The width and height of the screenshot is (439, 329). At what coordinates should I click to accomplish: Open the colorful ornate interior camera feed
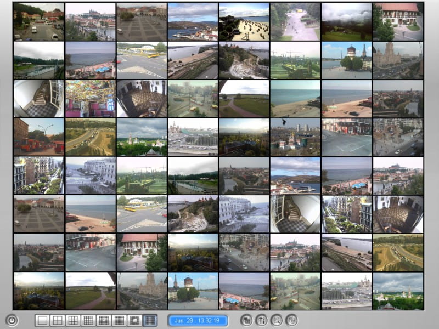point(90,99)
